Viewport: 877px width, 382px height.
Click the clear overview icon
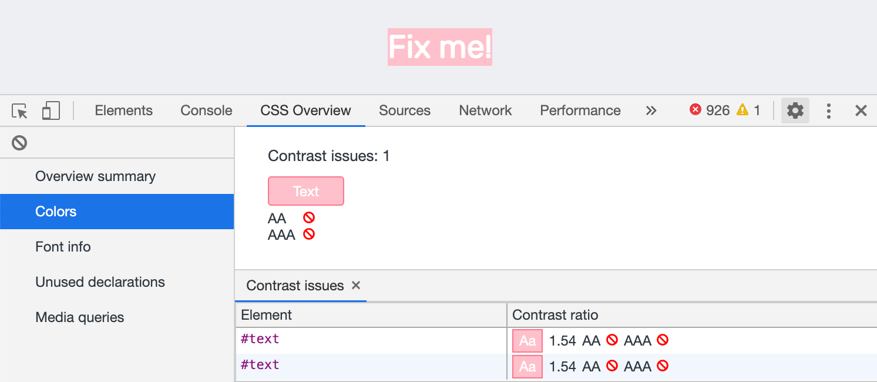[19, 142]
